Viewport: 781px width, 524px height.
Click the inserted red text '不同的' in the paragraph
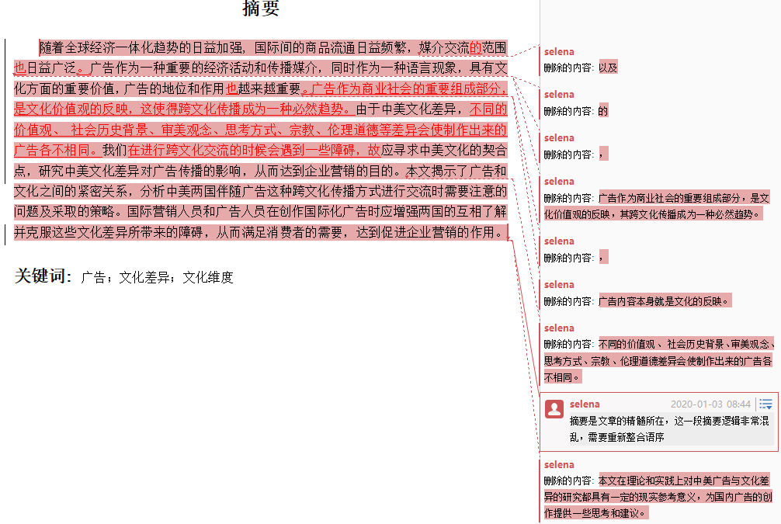[488, 109]
